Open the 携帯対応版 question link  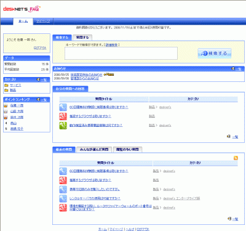pyautogui.click(x=95, y=189)
